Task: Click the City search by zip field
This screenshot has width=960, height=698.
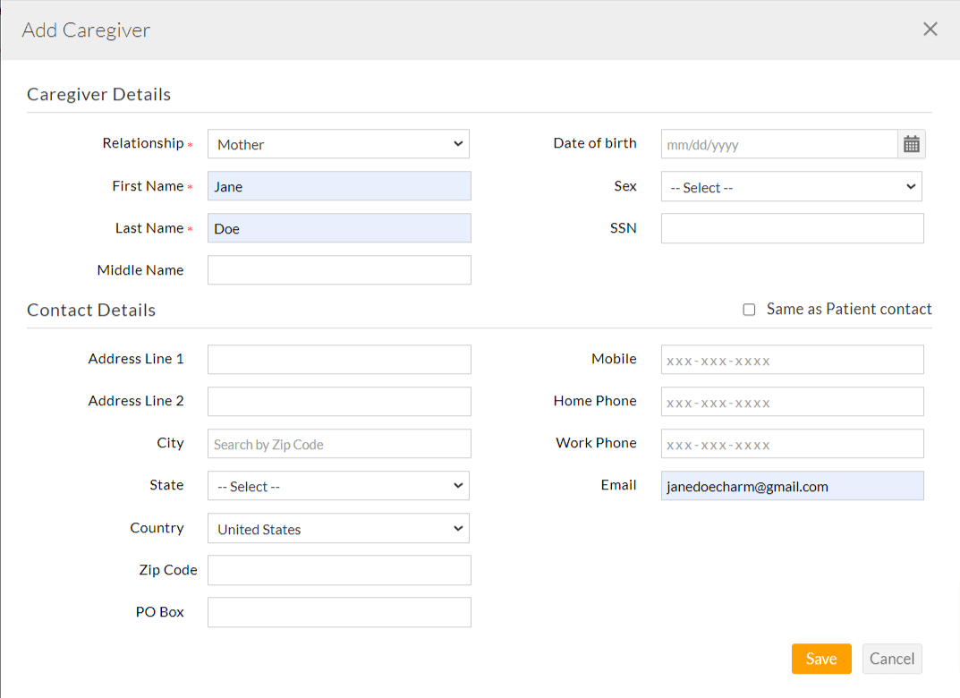Action: pos(339,444)
